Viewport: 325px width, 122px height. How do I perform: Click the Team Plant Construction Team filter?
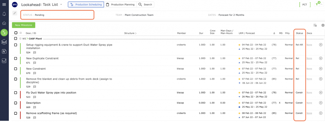(134, 15)
